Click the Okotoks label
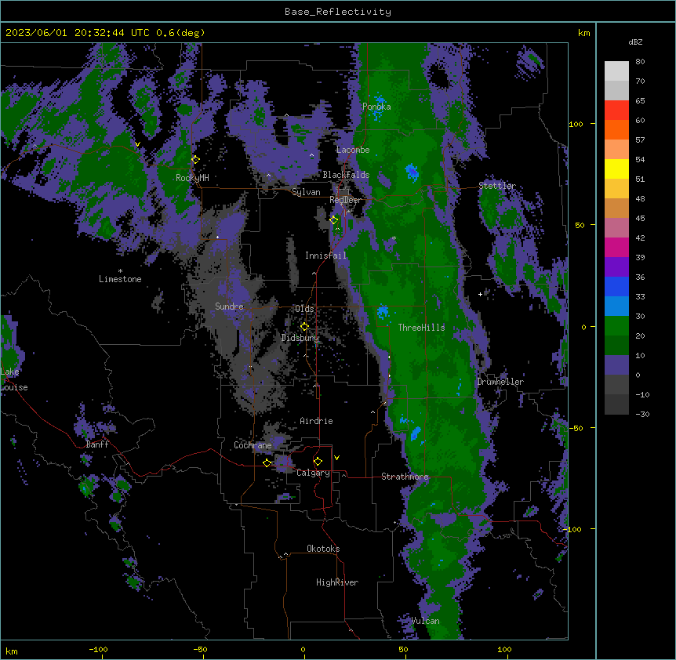676x660 pixels. (323, 549)
